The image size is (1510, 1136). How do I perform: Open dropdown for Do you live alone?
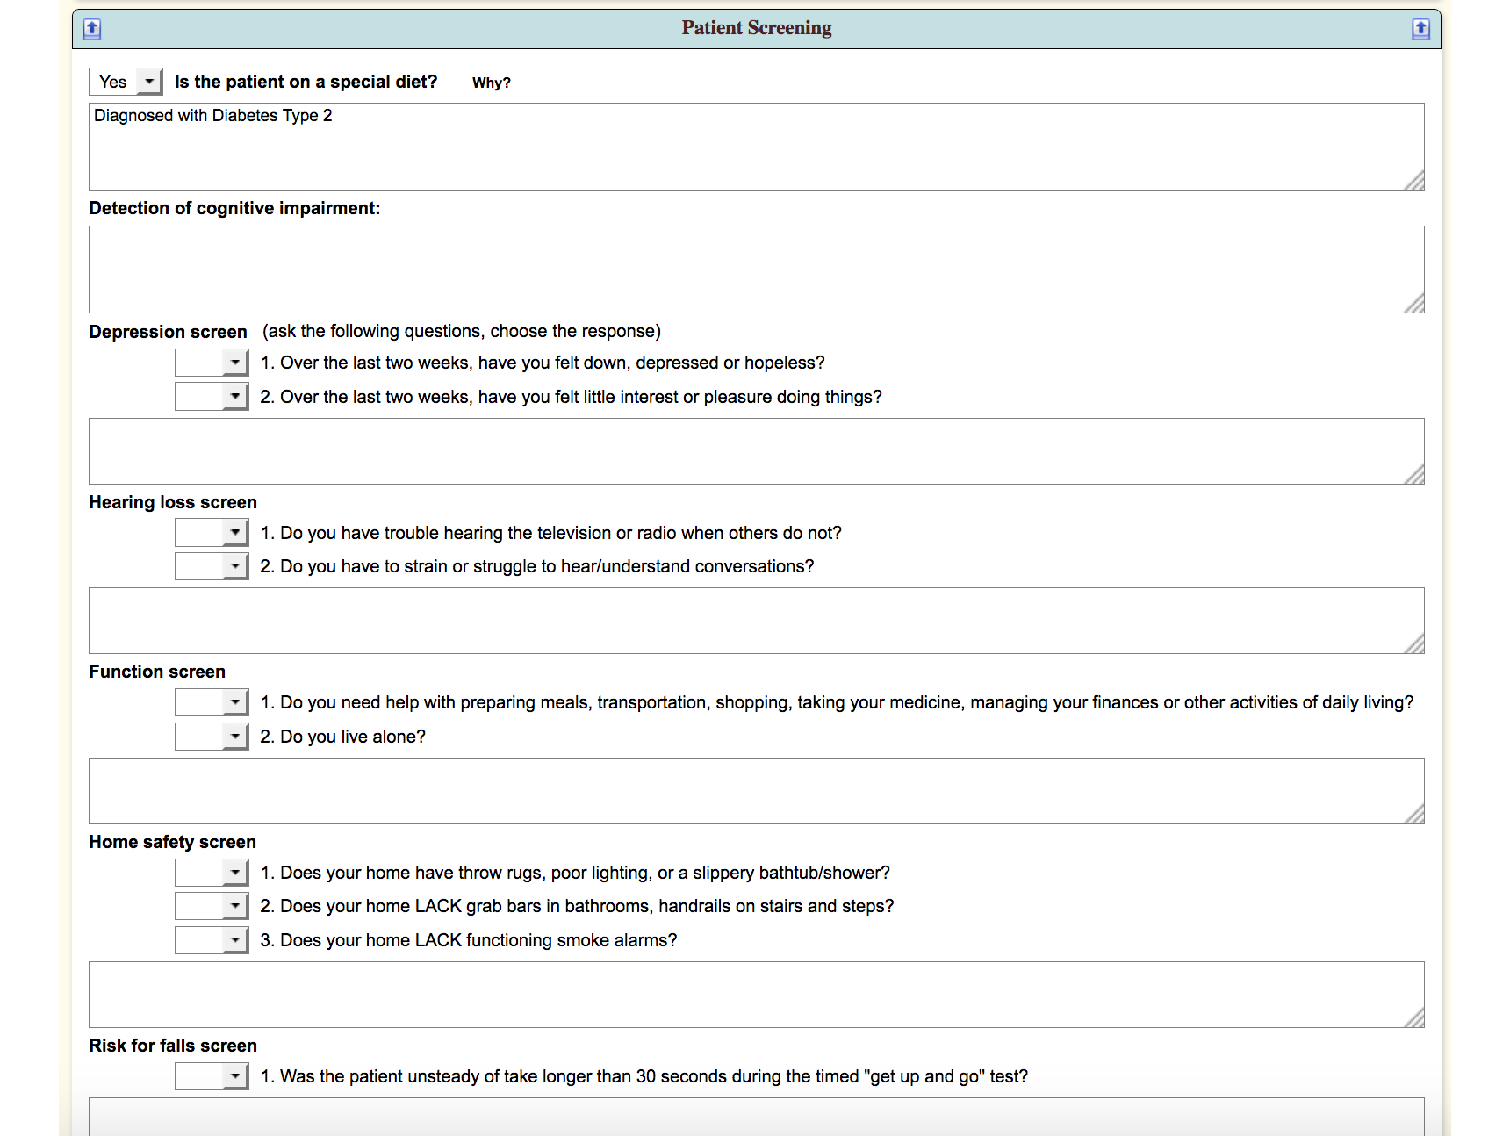[212, 736]
